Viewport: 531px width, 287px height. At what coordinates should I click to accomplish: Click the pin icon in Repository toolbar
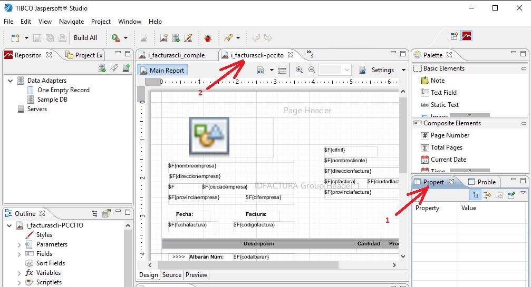114,68
